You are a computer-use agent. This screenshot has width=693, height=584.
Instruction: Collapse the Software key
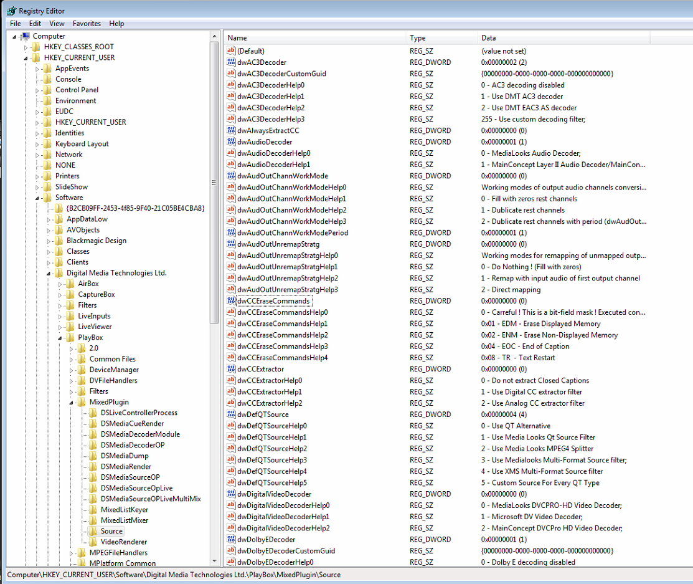[x=37, y=198]
